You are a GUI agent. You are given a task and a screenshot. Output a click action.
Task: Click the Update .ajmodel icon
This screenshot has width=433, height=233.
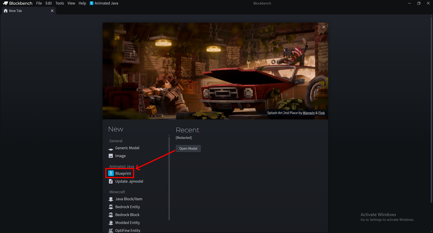pos(111,182)
